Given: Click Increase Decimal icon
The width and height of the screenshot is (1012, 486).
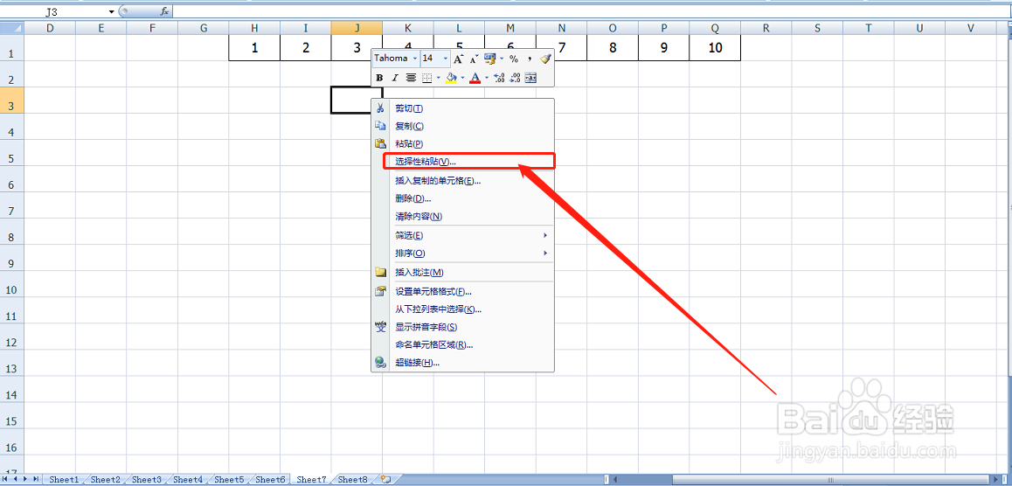Looking at the screenshot, I should pyautogui.click(x=499, y=78).
